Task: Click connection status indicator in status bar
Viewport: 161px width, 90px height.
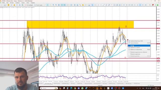Action: (151, 85)
